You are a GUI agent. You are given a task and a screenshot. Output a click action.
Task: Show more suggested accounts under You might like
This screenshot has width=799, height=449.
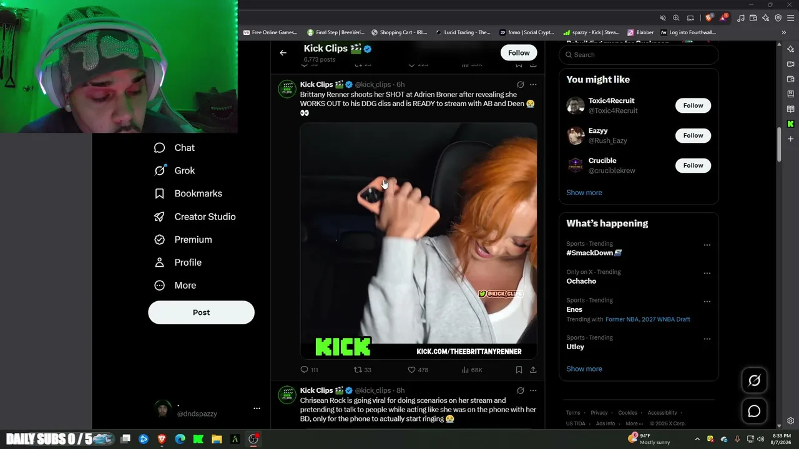pos(584,193)
